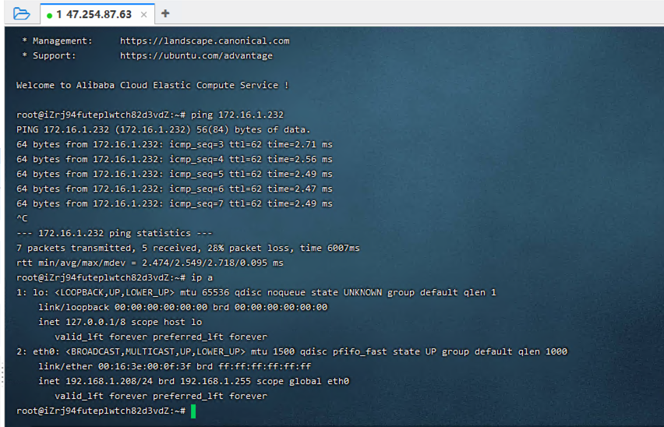Viewport: 664px width, 427px height.
Task: Click the icmp_seq=3 ping reply line
Action: pyautogui.click(x=174, y=144)
